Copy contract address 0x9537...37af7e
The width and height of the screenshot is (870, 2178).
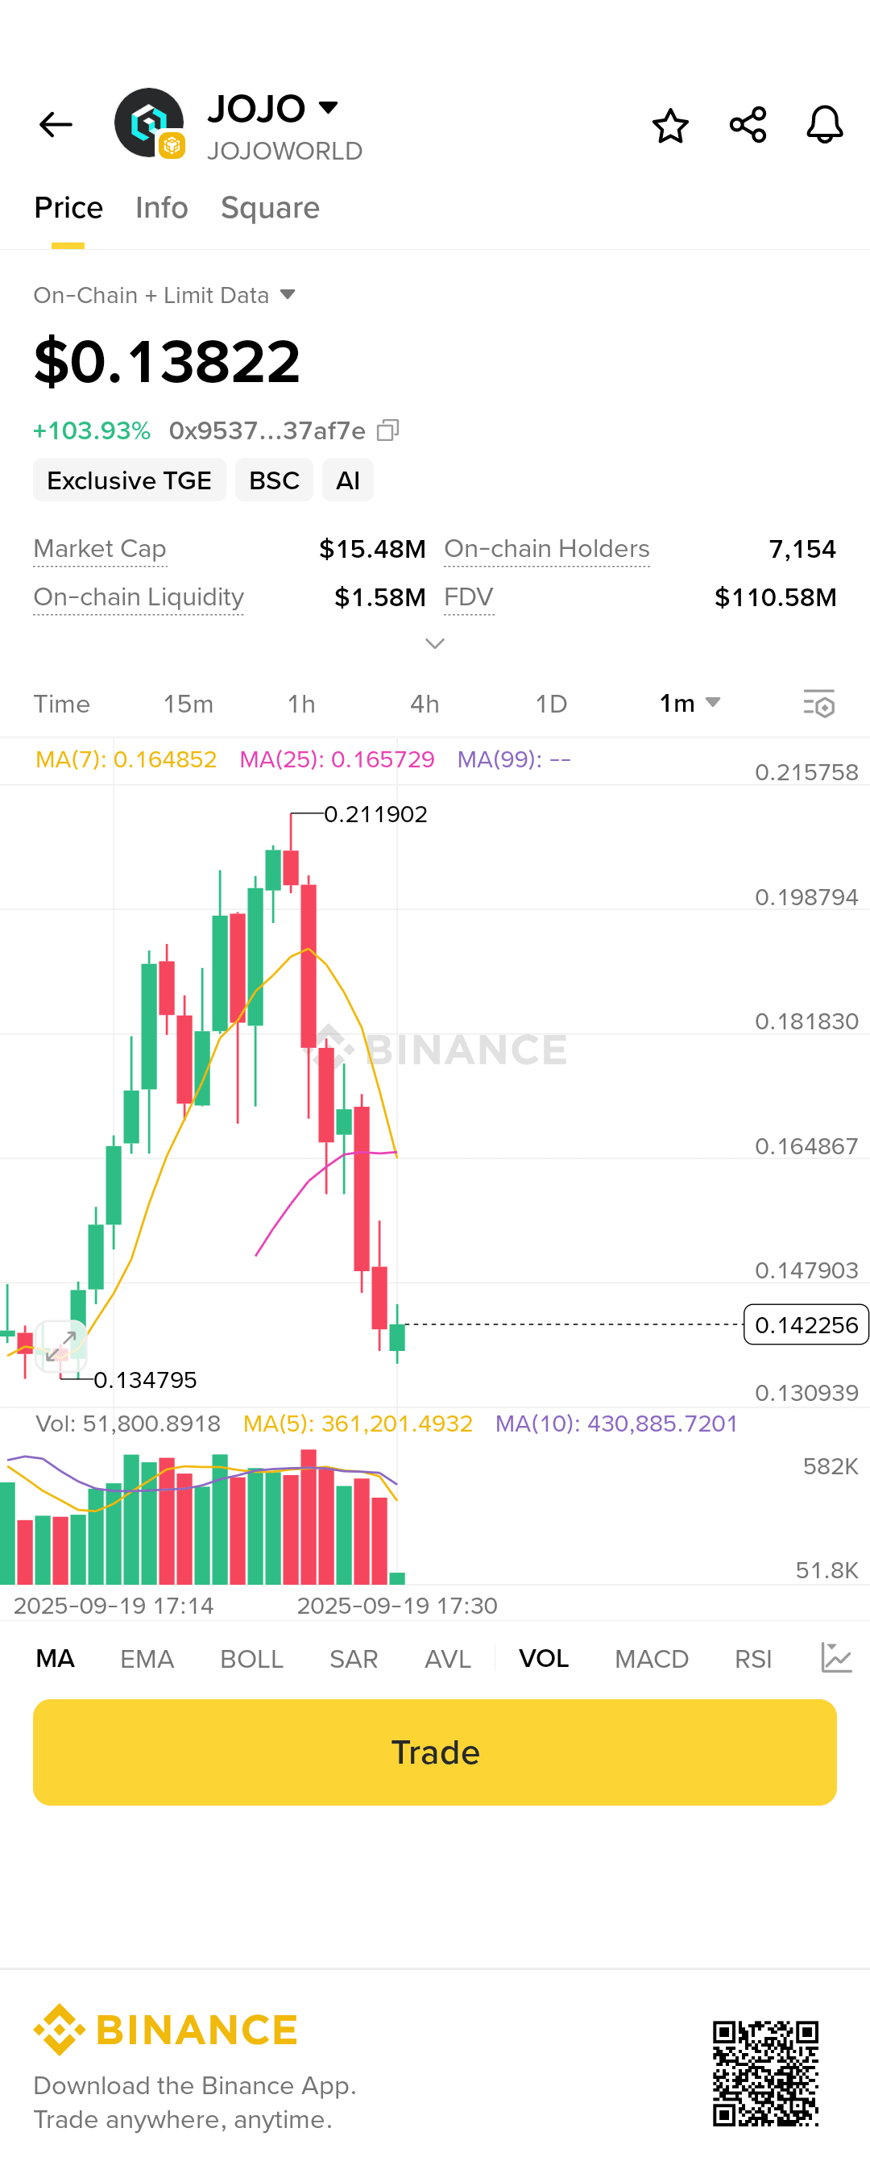[x=387, y=430]
